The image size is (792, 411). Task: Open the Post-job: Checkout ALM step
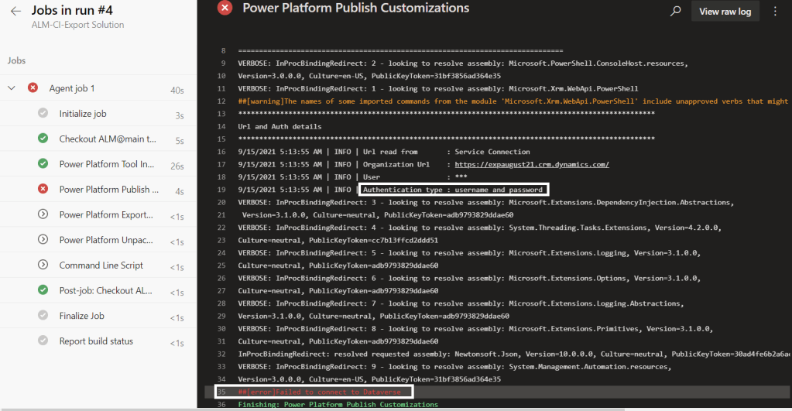(x=106, y=290)
